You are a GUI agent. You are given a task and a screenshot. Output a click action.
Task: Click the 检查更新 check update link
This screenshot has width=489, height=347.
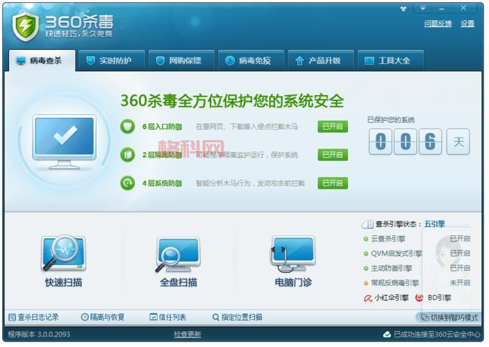pos(188,335)
